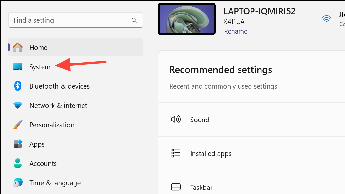Click the Sound speaker icon
The height and width of the screenshot is (194, 345).
(175, 119)
